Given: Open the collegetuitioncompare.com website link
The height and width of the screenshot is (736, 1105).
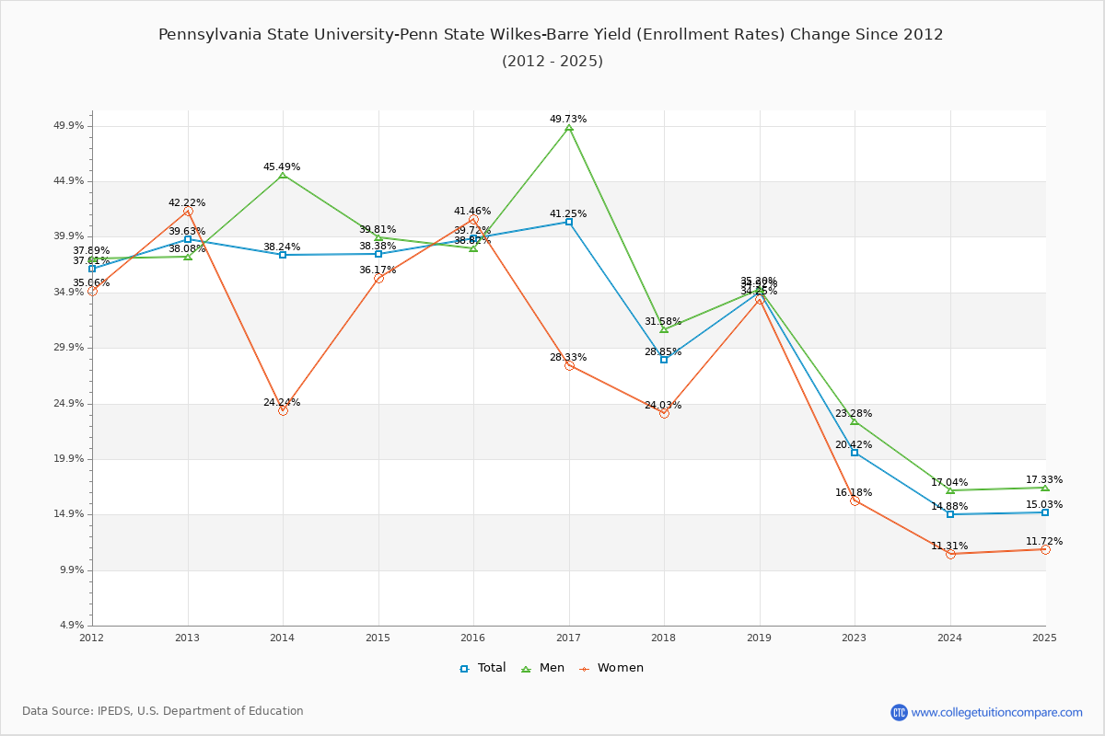Looking at the screenshot, I should [997, 712].
